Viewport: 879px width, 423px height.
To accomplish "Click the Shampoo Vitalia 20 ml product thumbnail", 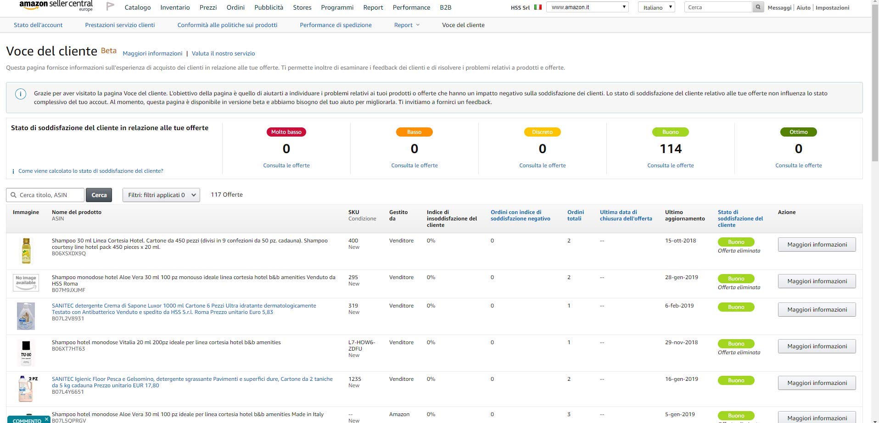I will [26, 353].
